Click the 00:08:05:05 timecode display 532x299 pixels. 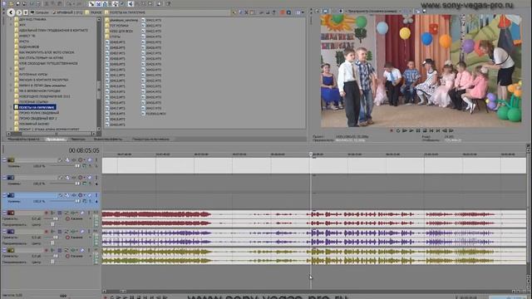click(84, 150)
